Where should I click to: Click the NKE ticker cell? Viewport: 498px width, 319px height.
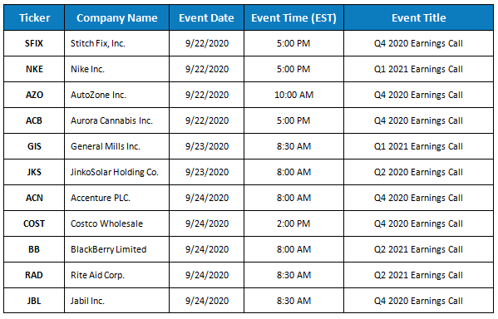click(34, 69)
